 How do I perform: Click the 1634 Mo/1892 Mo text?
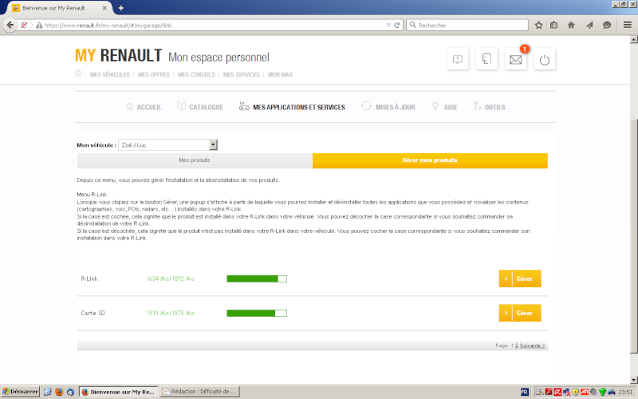[171, 279]
